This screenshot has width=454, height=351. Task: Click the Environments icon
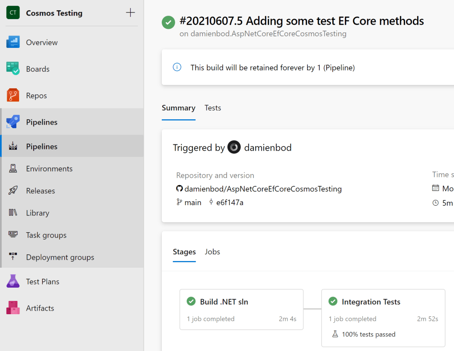click(x=13, y=168)
